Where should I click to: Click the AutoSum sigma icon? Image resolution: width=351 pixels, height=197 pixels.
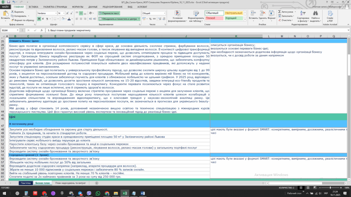click(279, 12)
